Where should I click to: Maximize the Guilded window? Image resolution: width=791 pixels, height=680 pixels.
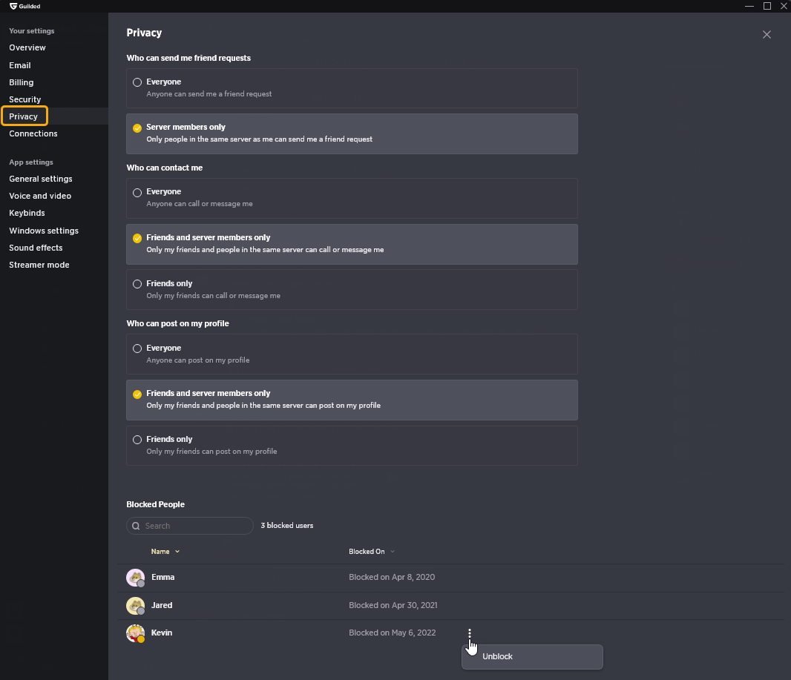767,6
